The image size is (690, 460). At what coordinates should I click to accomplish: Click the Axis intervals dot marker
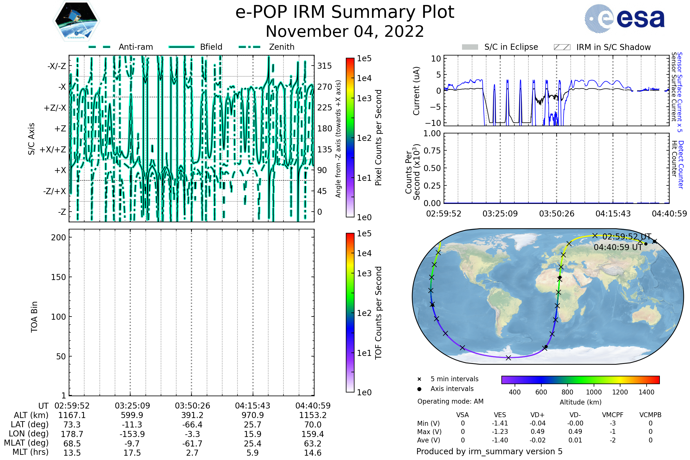(419, 389)
